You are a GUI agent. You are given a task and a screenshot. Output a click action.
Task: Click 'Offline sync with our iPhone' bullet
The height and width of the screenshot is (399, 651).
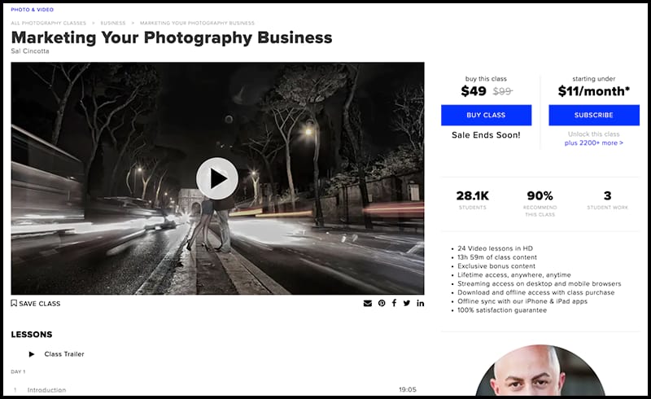[x=522, y=301]
